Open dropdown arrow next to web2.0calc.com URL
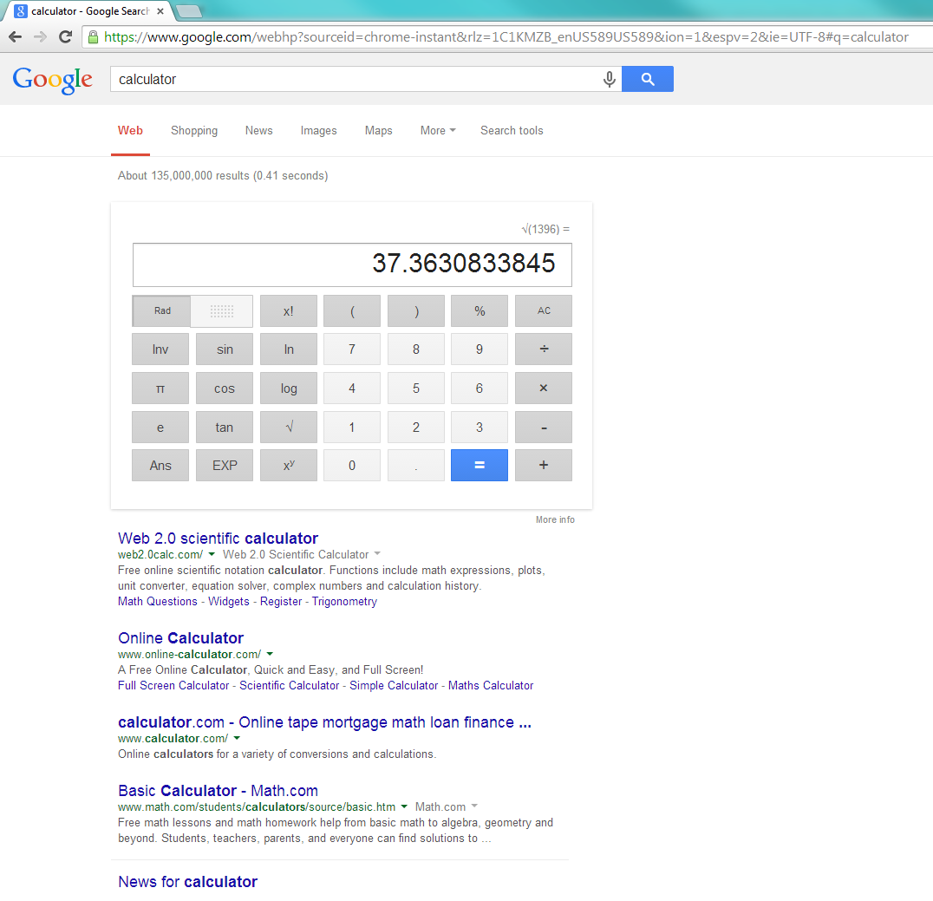This screenshot has width=933, height=901. (x=212, y=554)
